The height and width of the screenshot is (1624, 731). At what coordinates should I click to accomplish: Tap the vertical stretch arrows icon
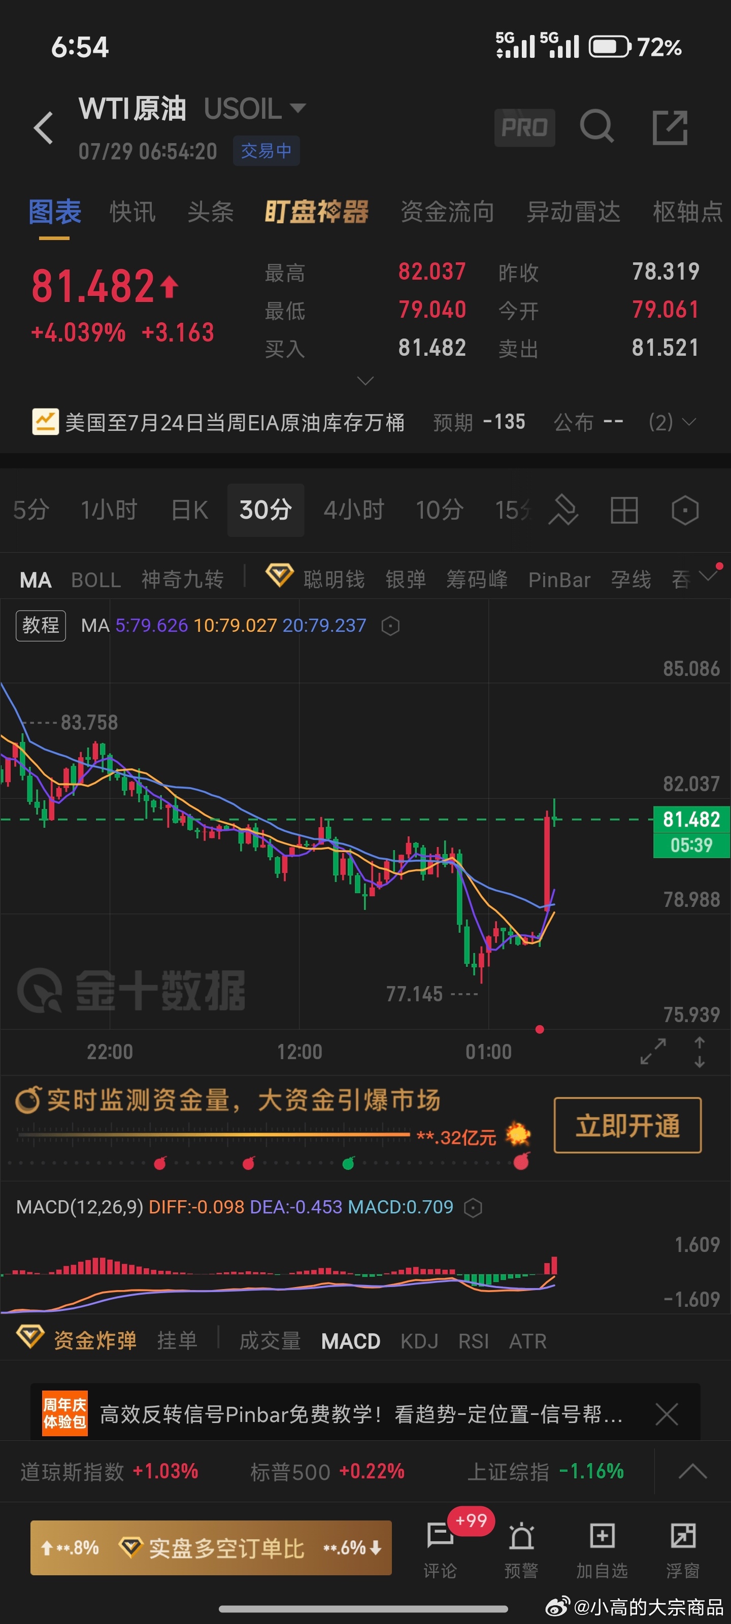tap(699, 1052)
